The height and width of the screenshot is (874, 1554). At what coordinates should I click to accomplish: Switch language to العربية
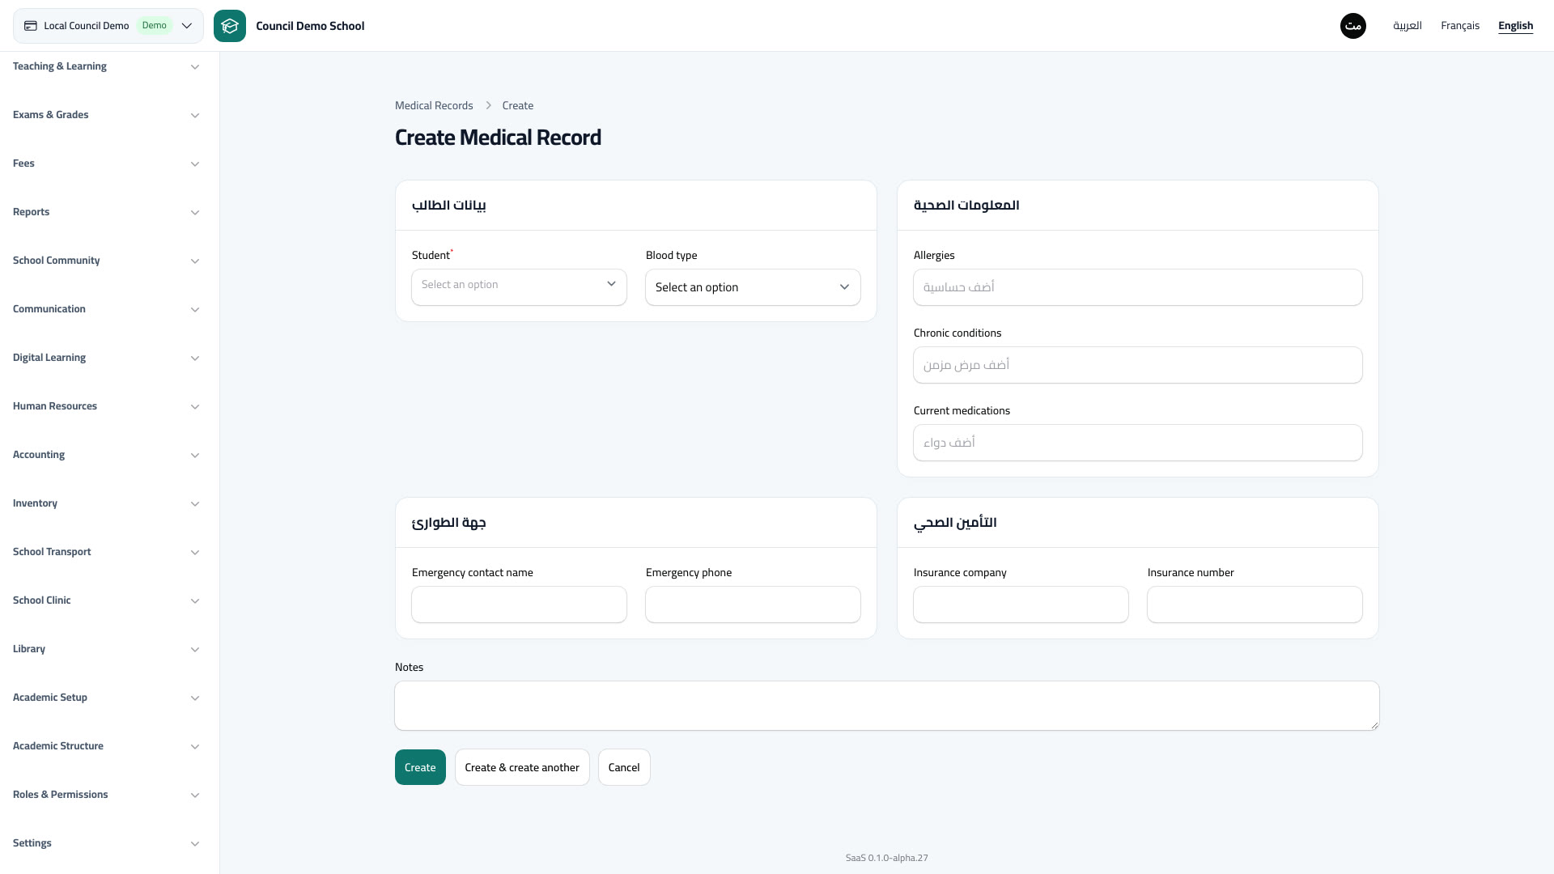coord(1408,26)
